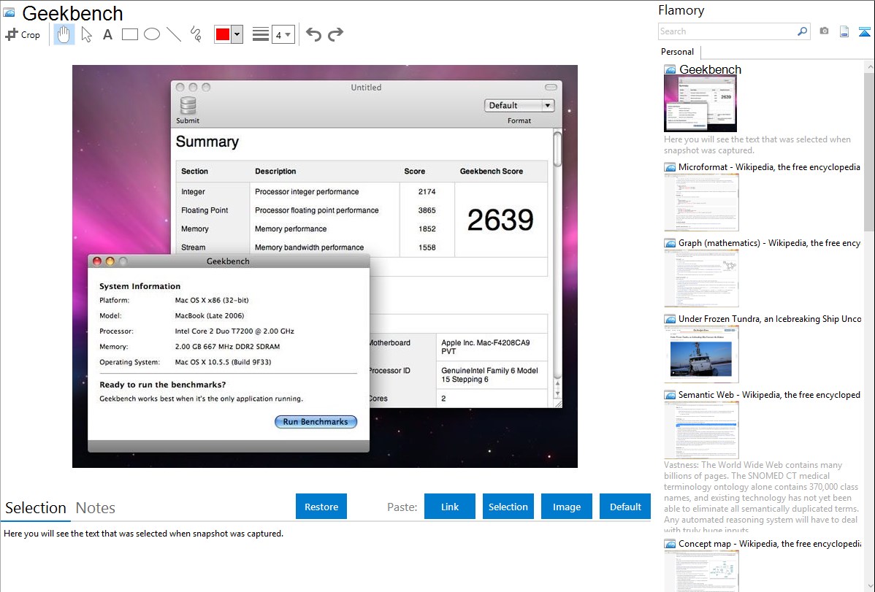Open the Personal tab

pyautogui.click(x=678, y=52)
